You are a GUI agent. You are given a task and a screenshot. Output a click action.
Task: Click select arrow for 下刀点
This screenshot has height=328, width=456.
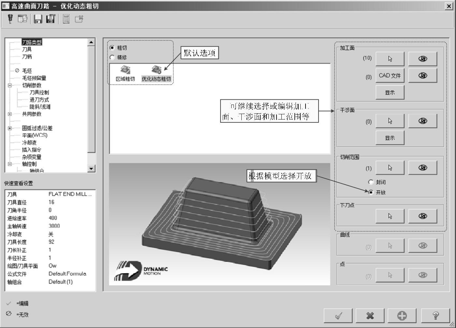[x=390, y=216]
